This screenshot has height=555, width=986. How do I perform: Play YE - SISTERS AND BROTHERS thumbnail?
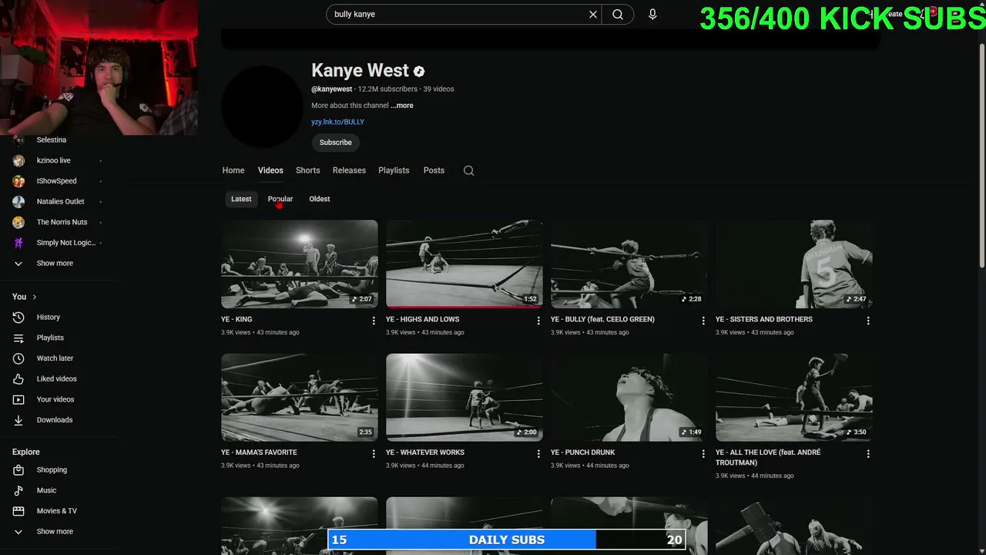pyautogui.click(x=793, y=264)
